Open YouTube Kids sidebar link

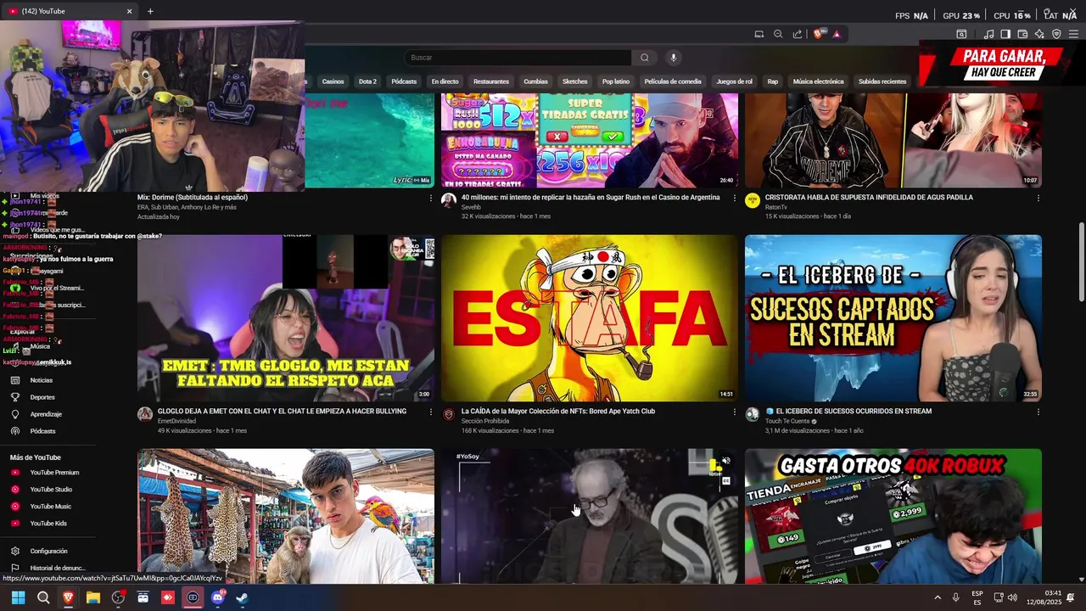click(48, 524)
